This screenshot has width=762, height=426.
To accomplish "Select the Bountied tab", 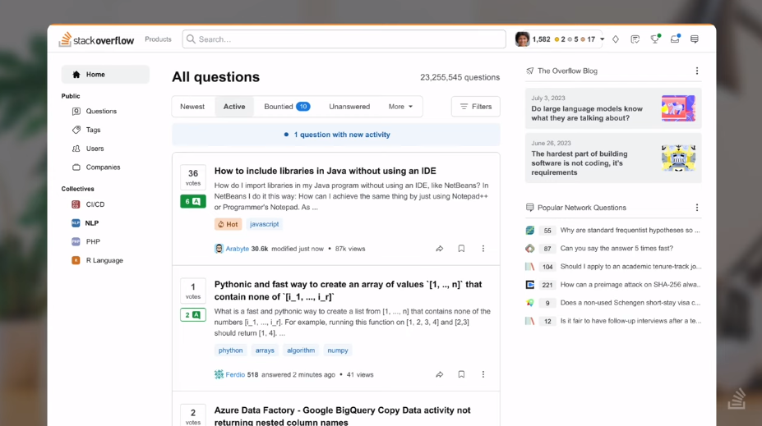I will tap(287, 106).
